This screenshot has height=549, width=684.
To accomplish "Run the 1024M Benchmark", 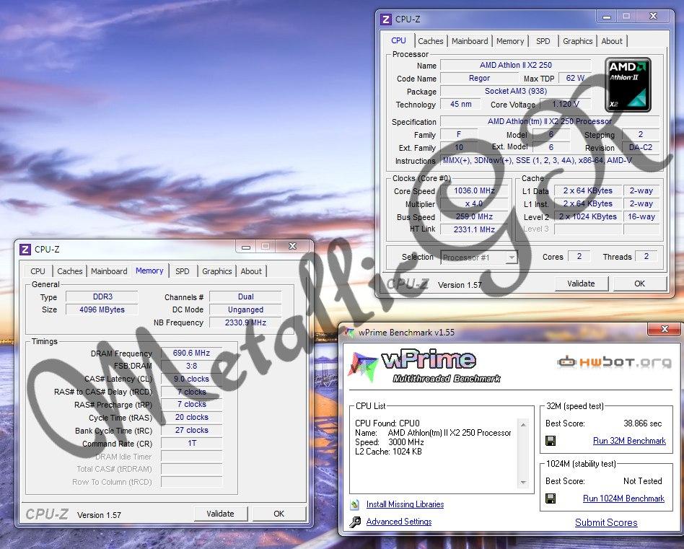I will point(623,499).
